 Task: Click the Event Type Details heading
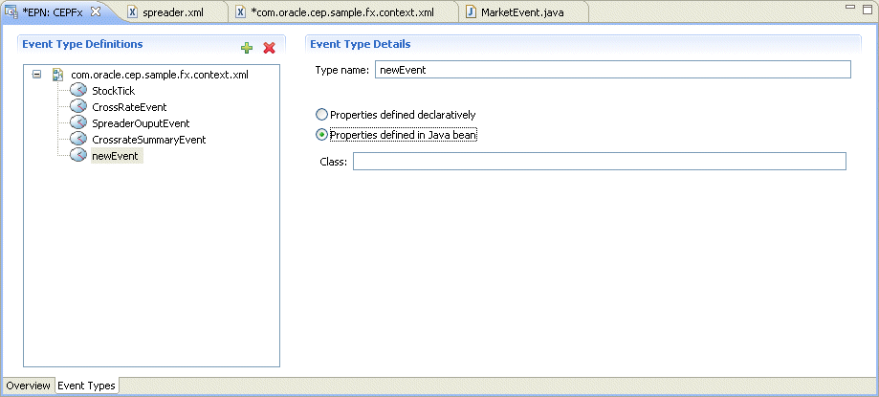pos(360,44)
